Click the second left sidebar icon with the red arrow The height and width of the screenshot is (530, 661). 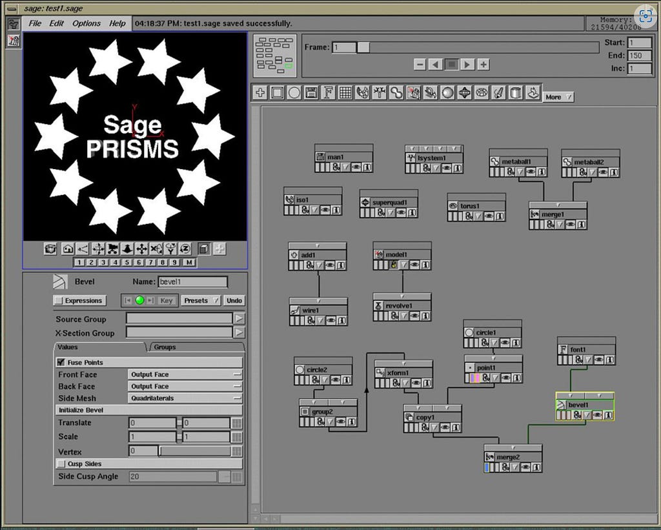(x=14, y=41)
